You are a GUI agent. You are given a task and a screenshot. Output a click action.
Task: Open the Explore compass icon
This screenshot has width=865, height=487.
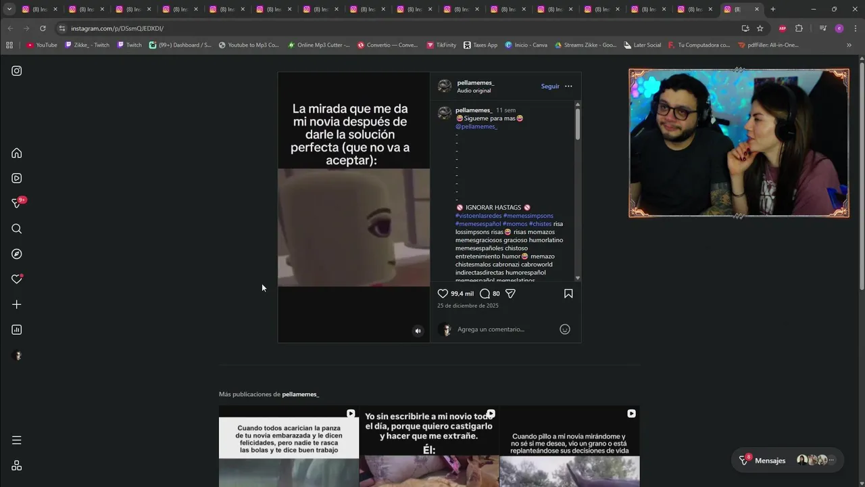(x=17, y=254)
